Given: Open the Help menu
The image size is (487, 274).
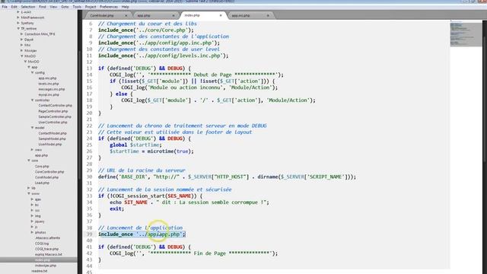Looking at the screenshot, I should 125,7.
